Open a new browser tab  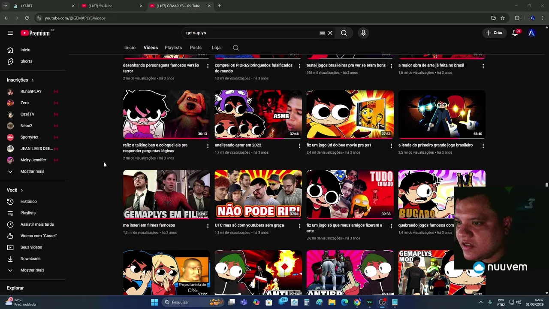tap(220, 6)
